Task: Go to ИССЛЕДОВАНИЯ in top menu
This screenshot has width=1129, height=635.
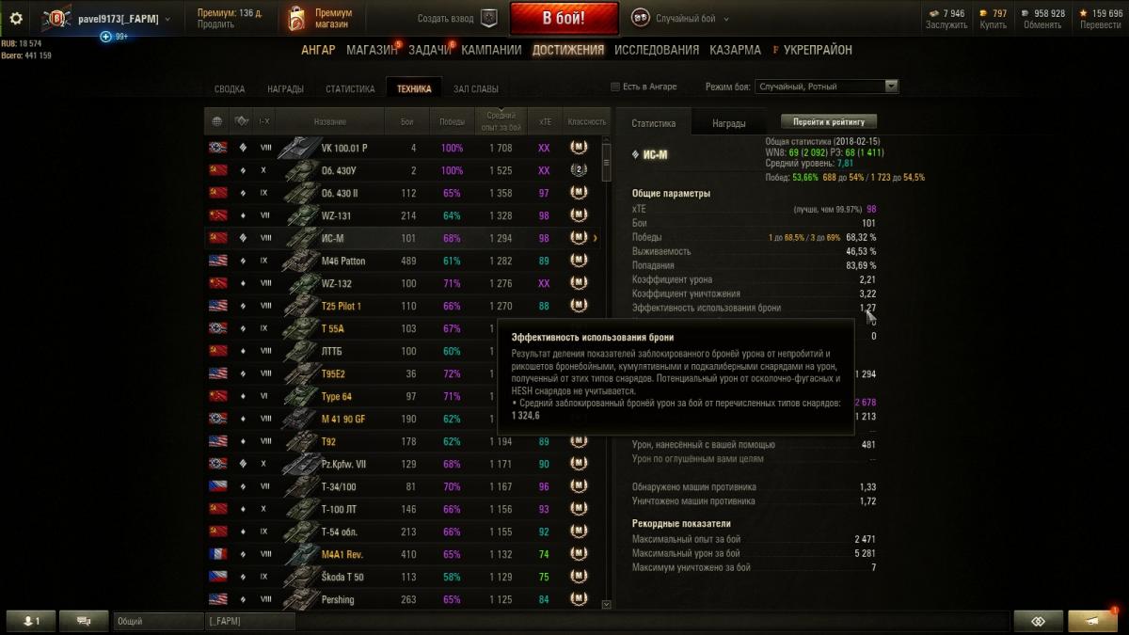Action: pyautogui.click(x=657, y=50)
